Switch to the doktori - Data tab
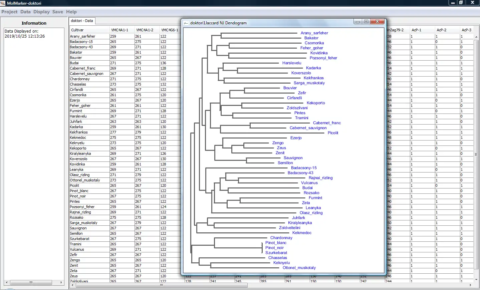 click(82, 21)
